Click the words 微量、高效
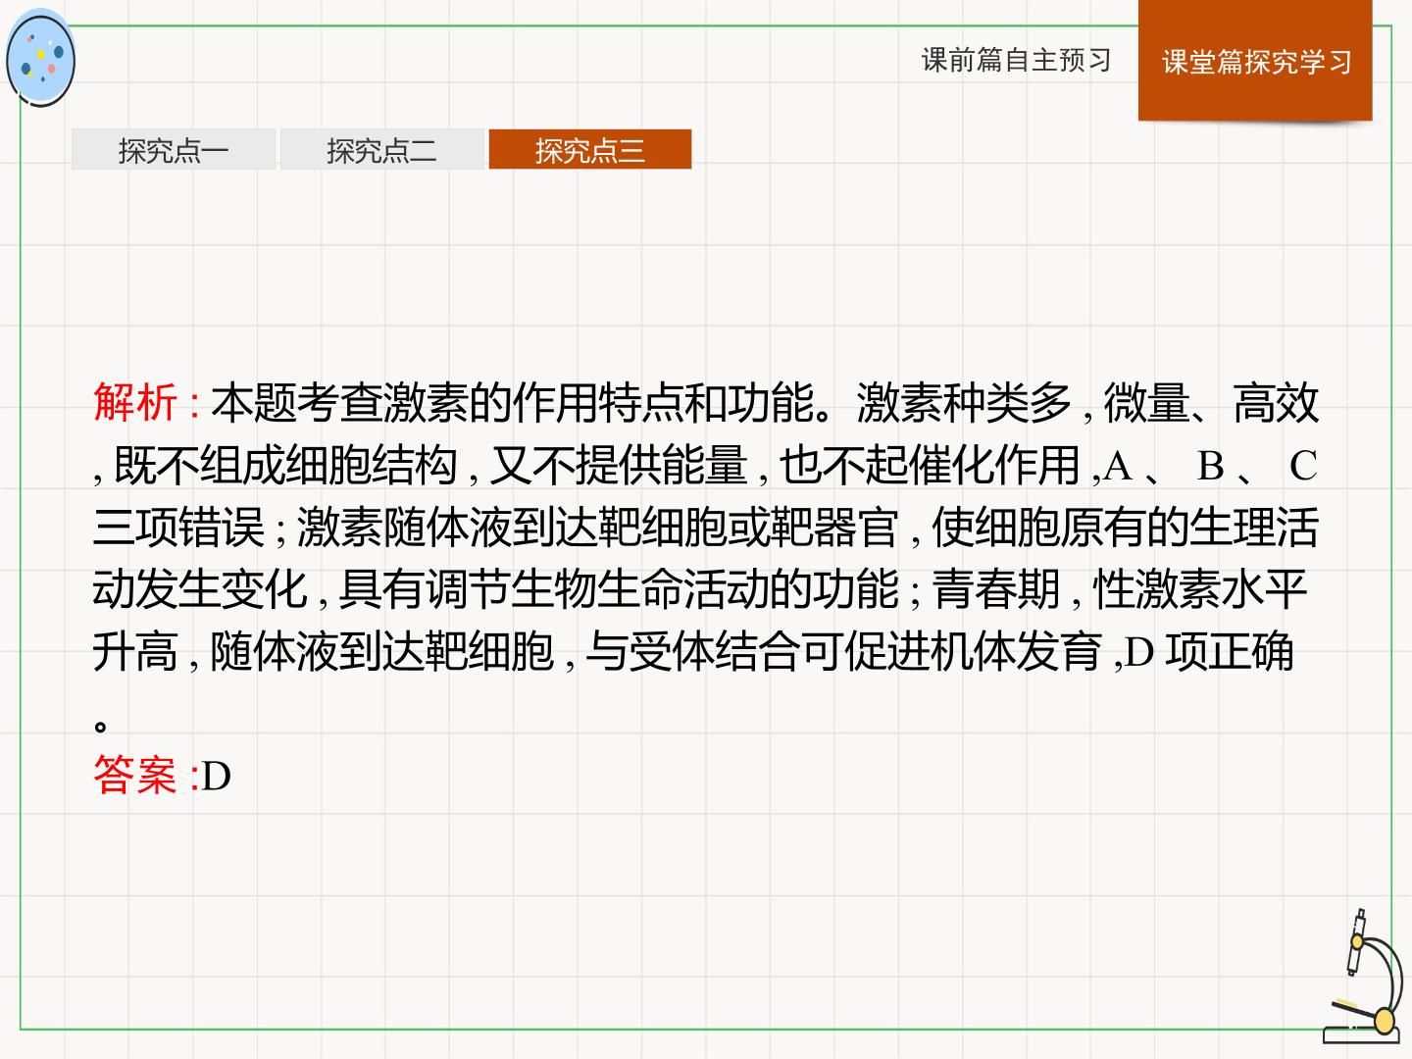Screen dimensions: 1412x1059 (x=1212, y=402)
